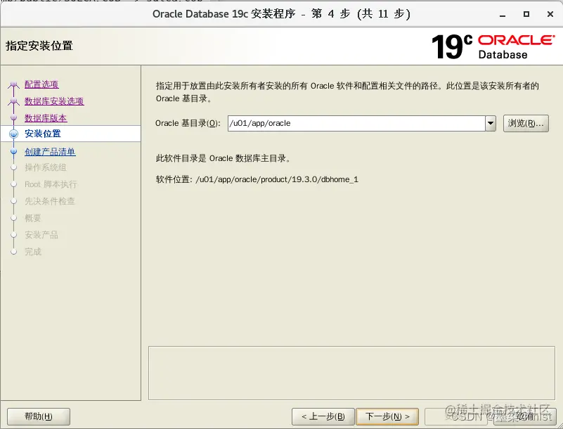Image resolution: width=563 pixels, height=429 pixels.
Task: Click the 帮助(H) button
Action: click(39, 416)
